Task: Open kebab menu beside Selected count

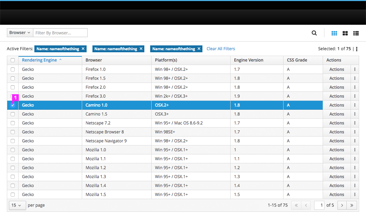Action: [357, 49]
